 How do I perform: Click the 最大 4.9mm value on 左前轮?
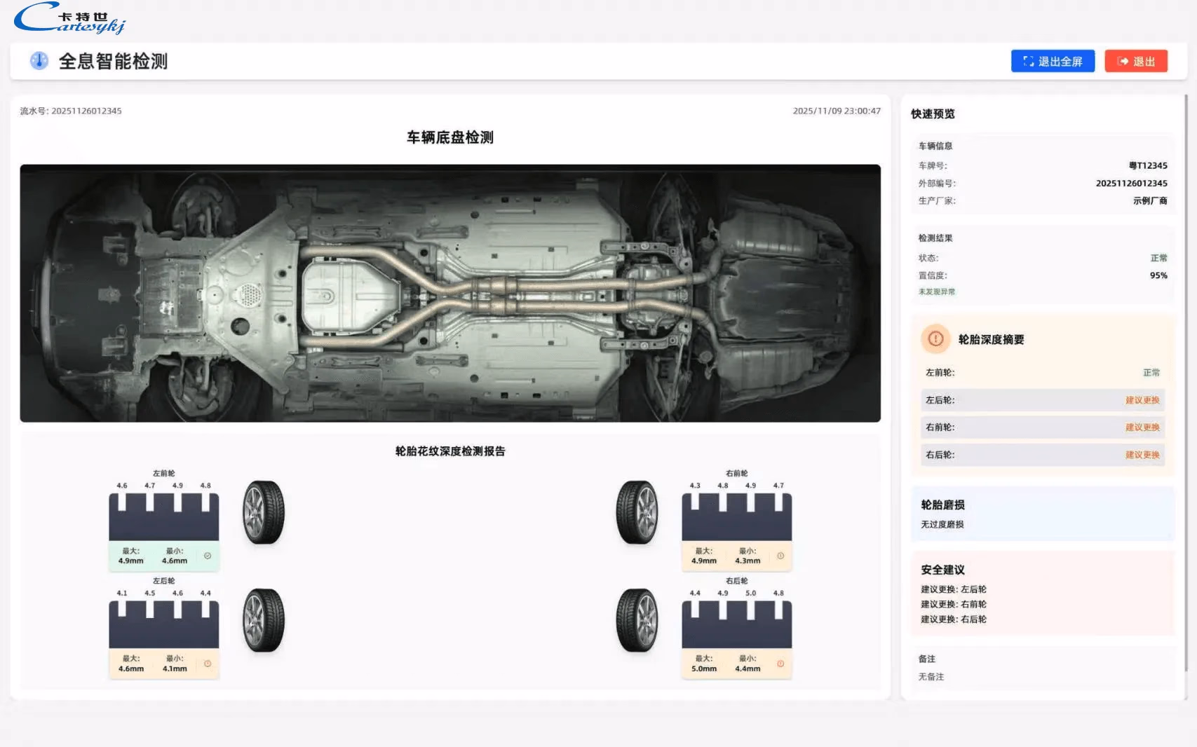point(131,561)
